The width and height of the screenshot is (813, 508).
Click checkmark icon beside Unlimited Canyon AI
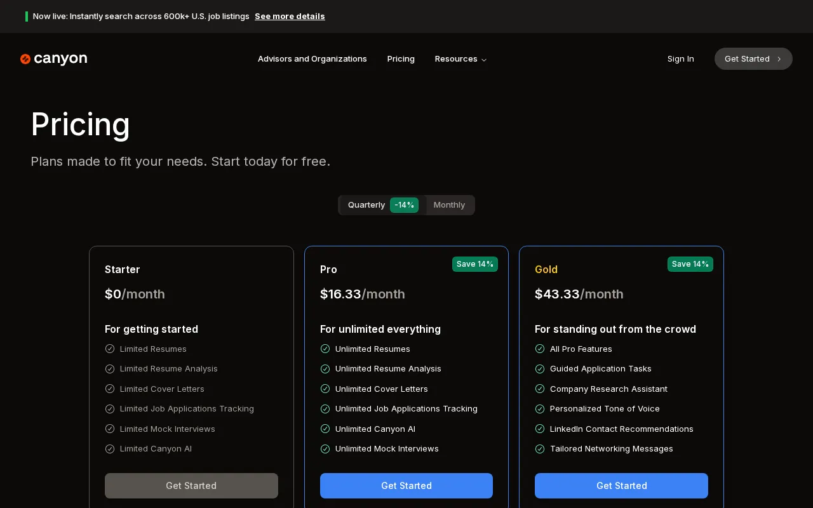pos(325,429)
